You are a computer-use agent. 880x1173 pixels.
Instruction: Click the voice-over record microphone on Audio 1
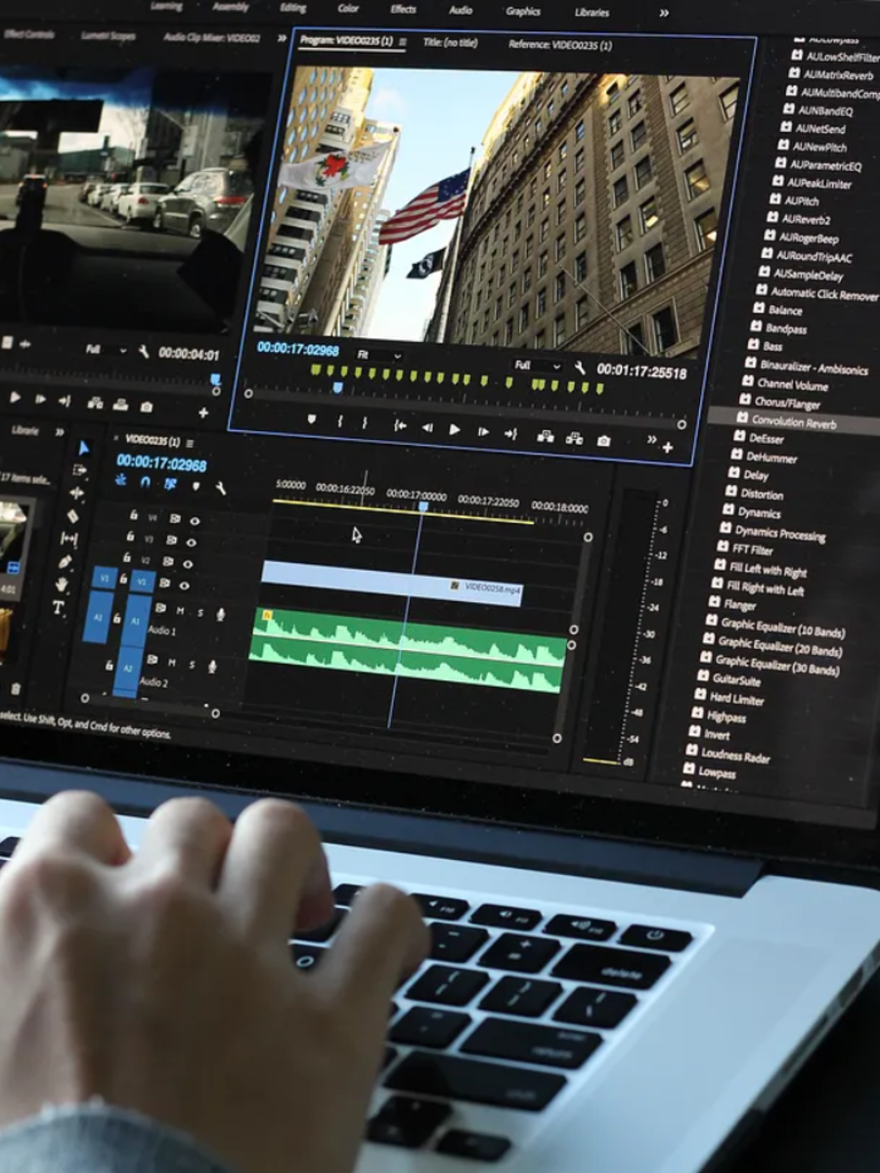coord(220,615)
